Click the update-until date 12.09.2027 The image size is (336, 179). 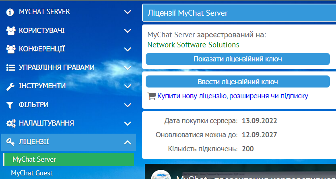click(259, 135)
